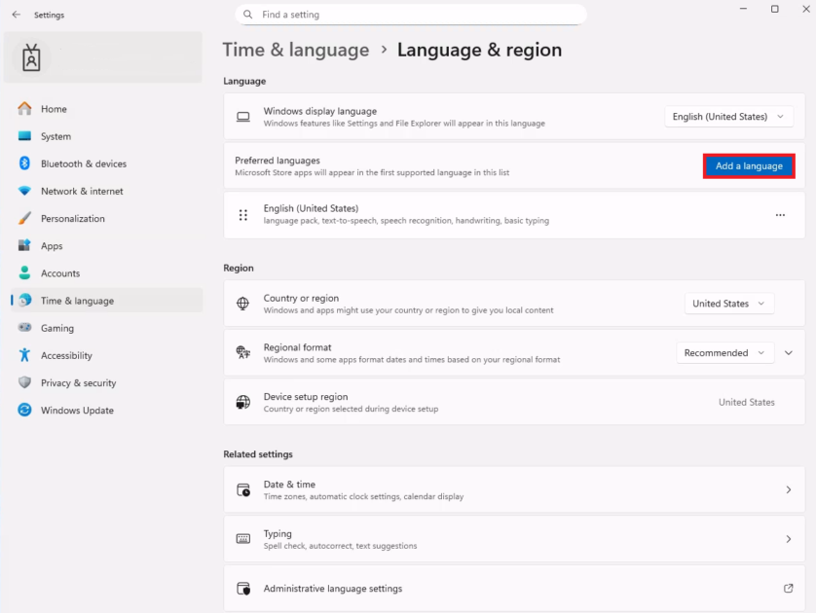The image size is (816, 613).
Task: Open Apps settings
Action: 107,245
